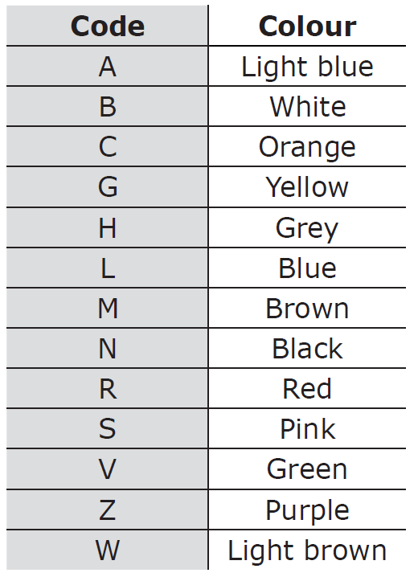Click the Green colour entry
The image size is (418, 577).
click(307, 469)
